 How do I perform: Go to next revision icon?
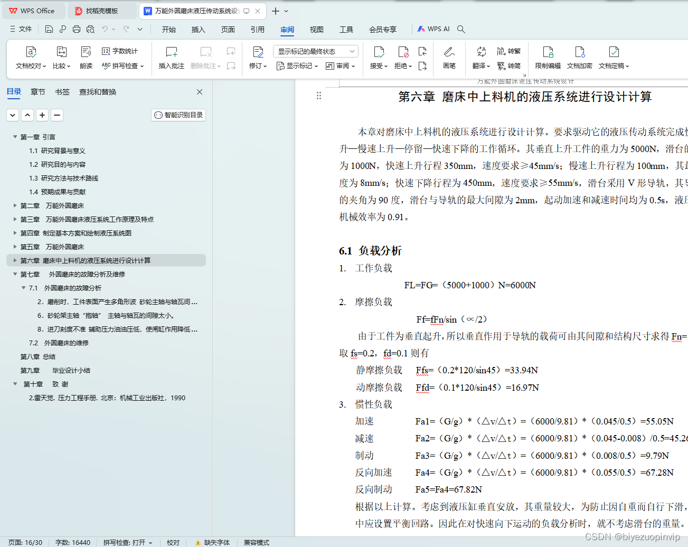[422, 66]
